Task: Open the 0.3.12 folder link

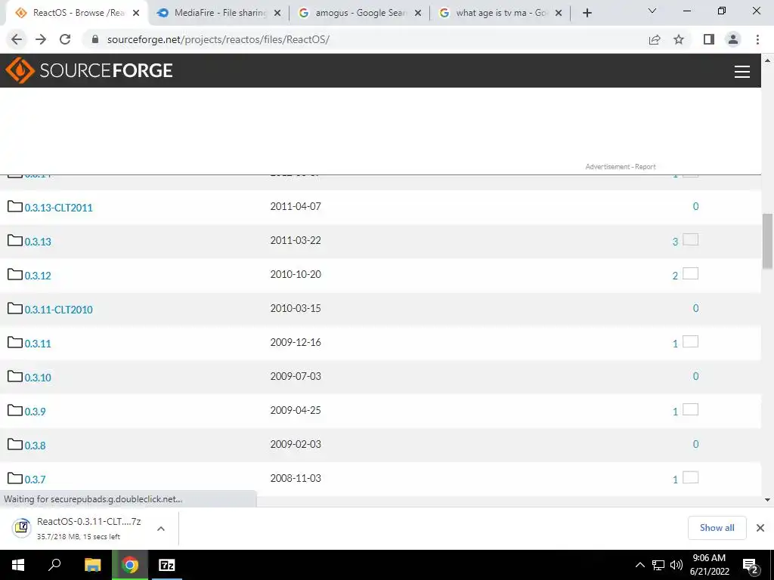Action: tap(38, 276)
